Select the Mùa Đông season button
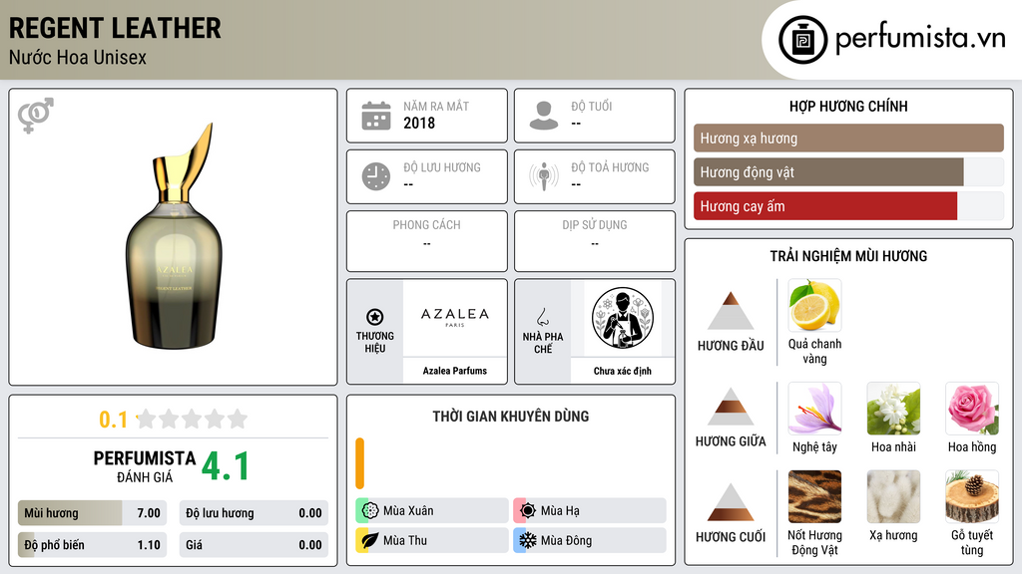The image size is (1022, 574). [x=590, y=540]
